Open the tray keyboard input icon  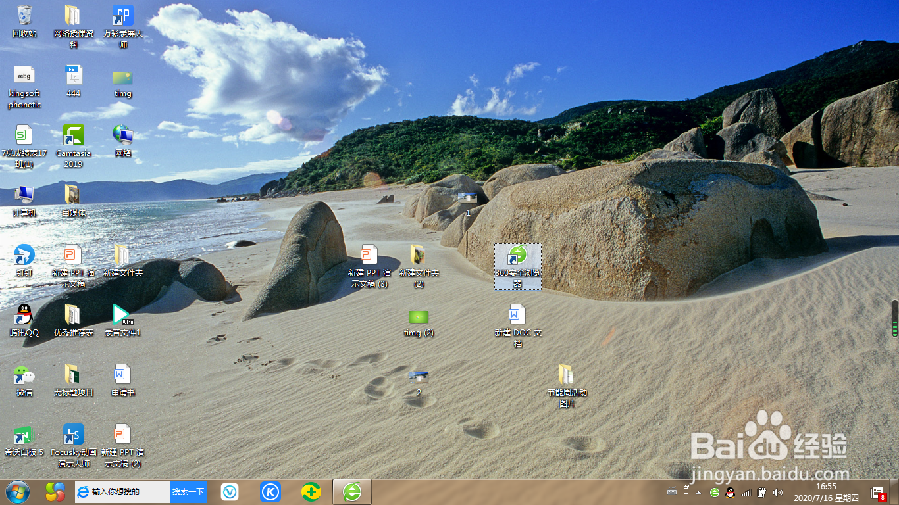(x=672, y=492)
